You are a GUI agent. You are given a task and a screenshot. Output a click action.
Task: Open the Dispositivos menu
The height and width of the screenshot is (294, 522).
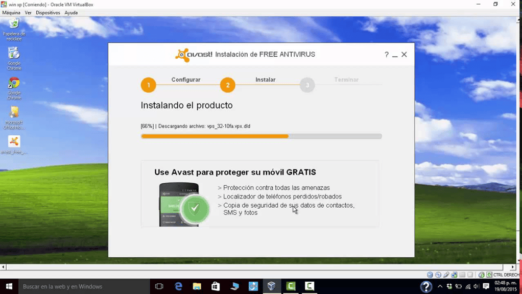click(48, 13)
